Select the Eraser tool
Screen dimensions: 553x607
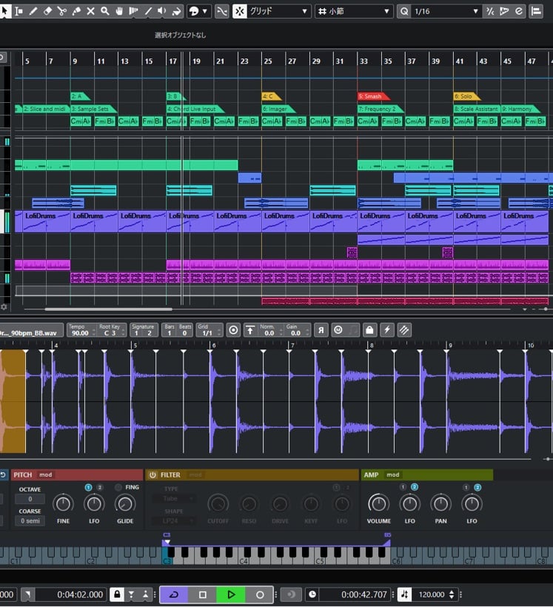point(47,11)
